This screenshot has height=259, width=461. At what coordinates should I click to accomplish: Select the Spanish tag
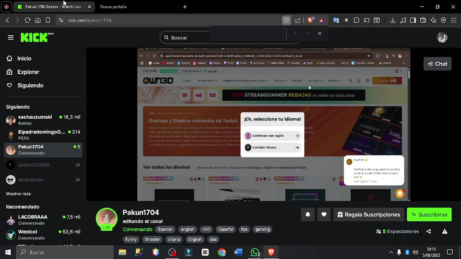pos(165,229)
